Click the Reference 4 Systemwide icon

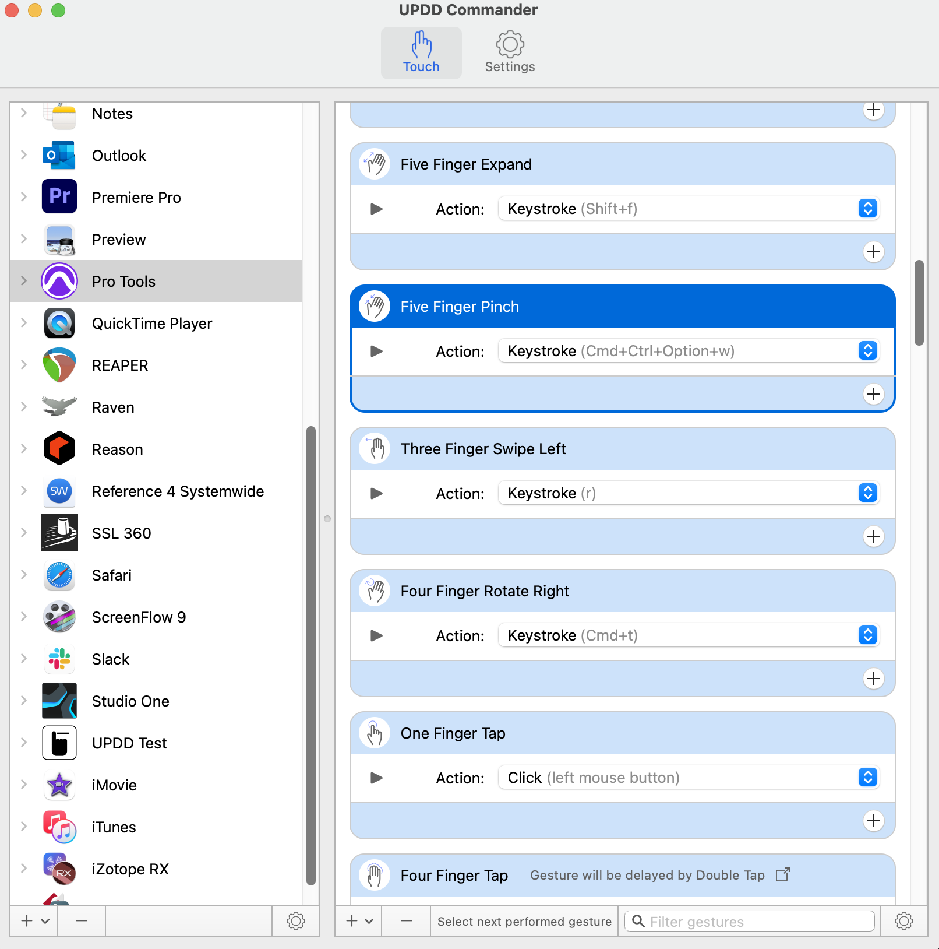pos(59,491)
